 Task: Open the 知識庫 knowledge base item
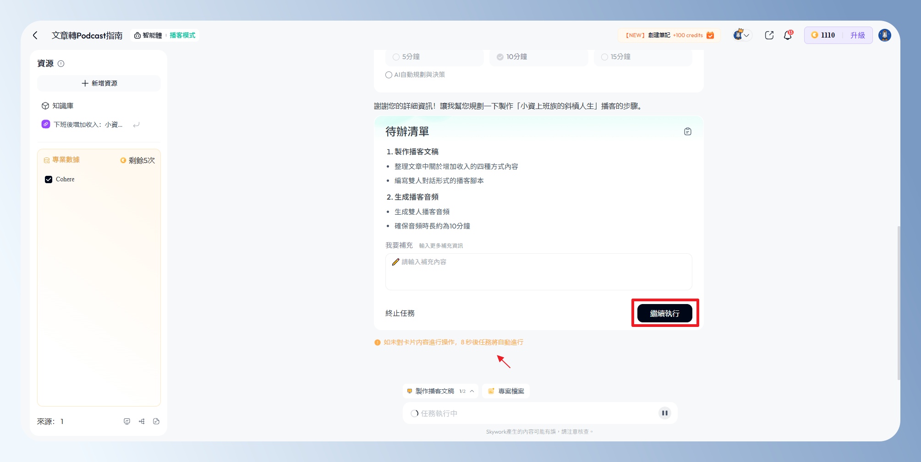63,106
